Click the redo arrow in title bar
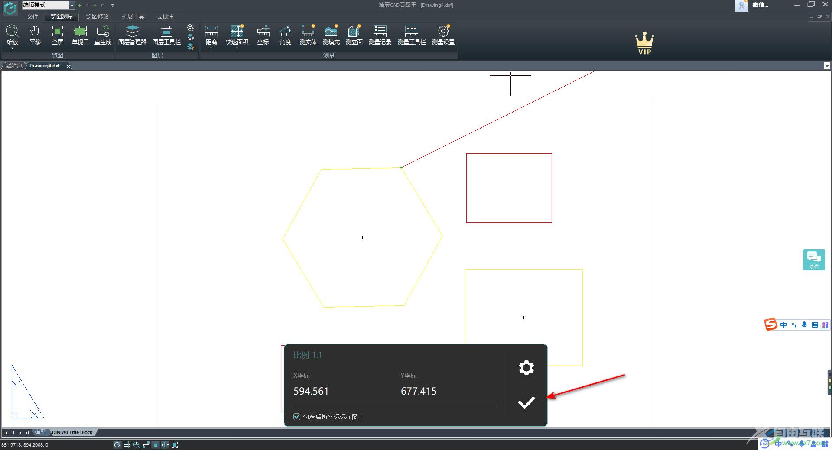The image size is (832, 450). tap(94, 5)
